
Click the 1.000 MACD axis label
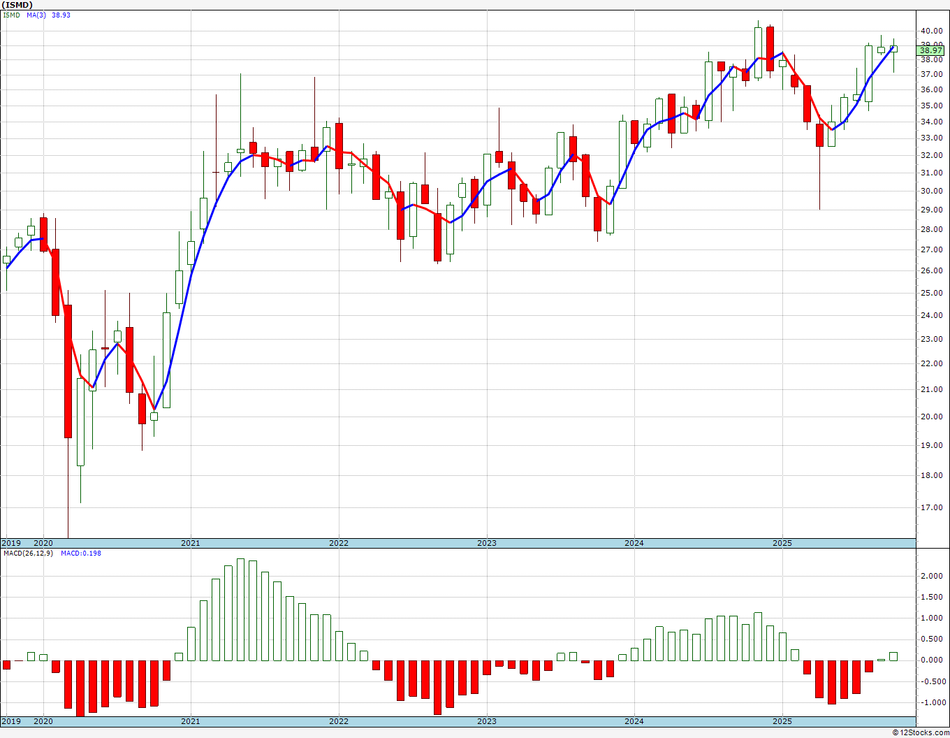click(x=931, y=618)
